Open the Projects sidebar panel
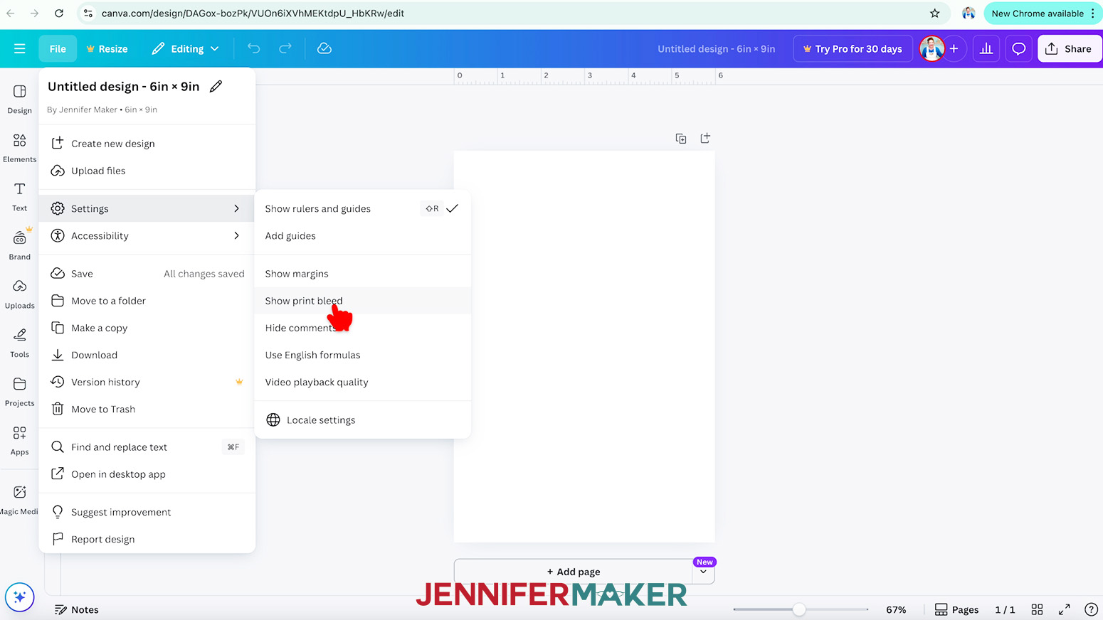This screenshot has width=1103, height=620. (19, 392)
